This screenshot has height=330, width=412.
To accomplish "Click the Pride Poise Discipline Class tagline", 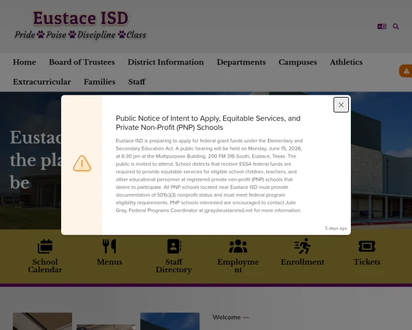I will coord(80,35).
